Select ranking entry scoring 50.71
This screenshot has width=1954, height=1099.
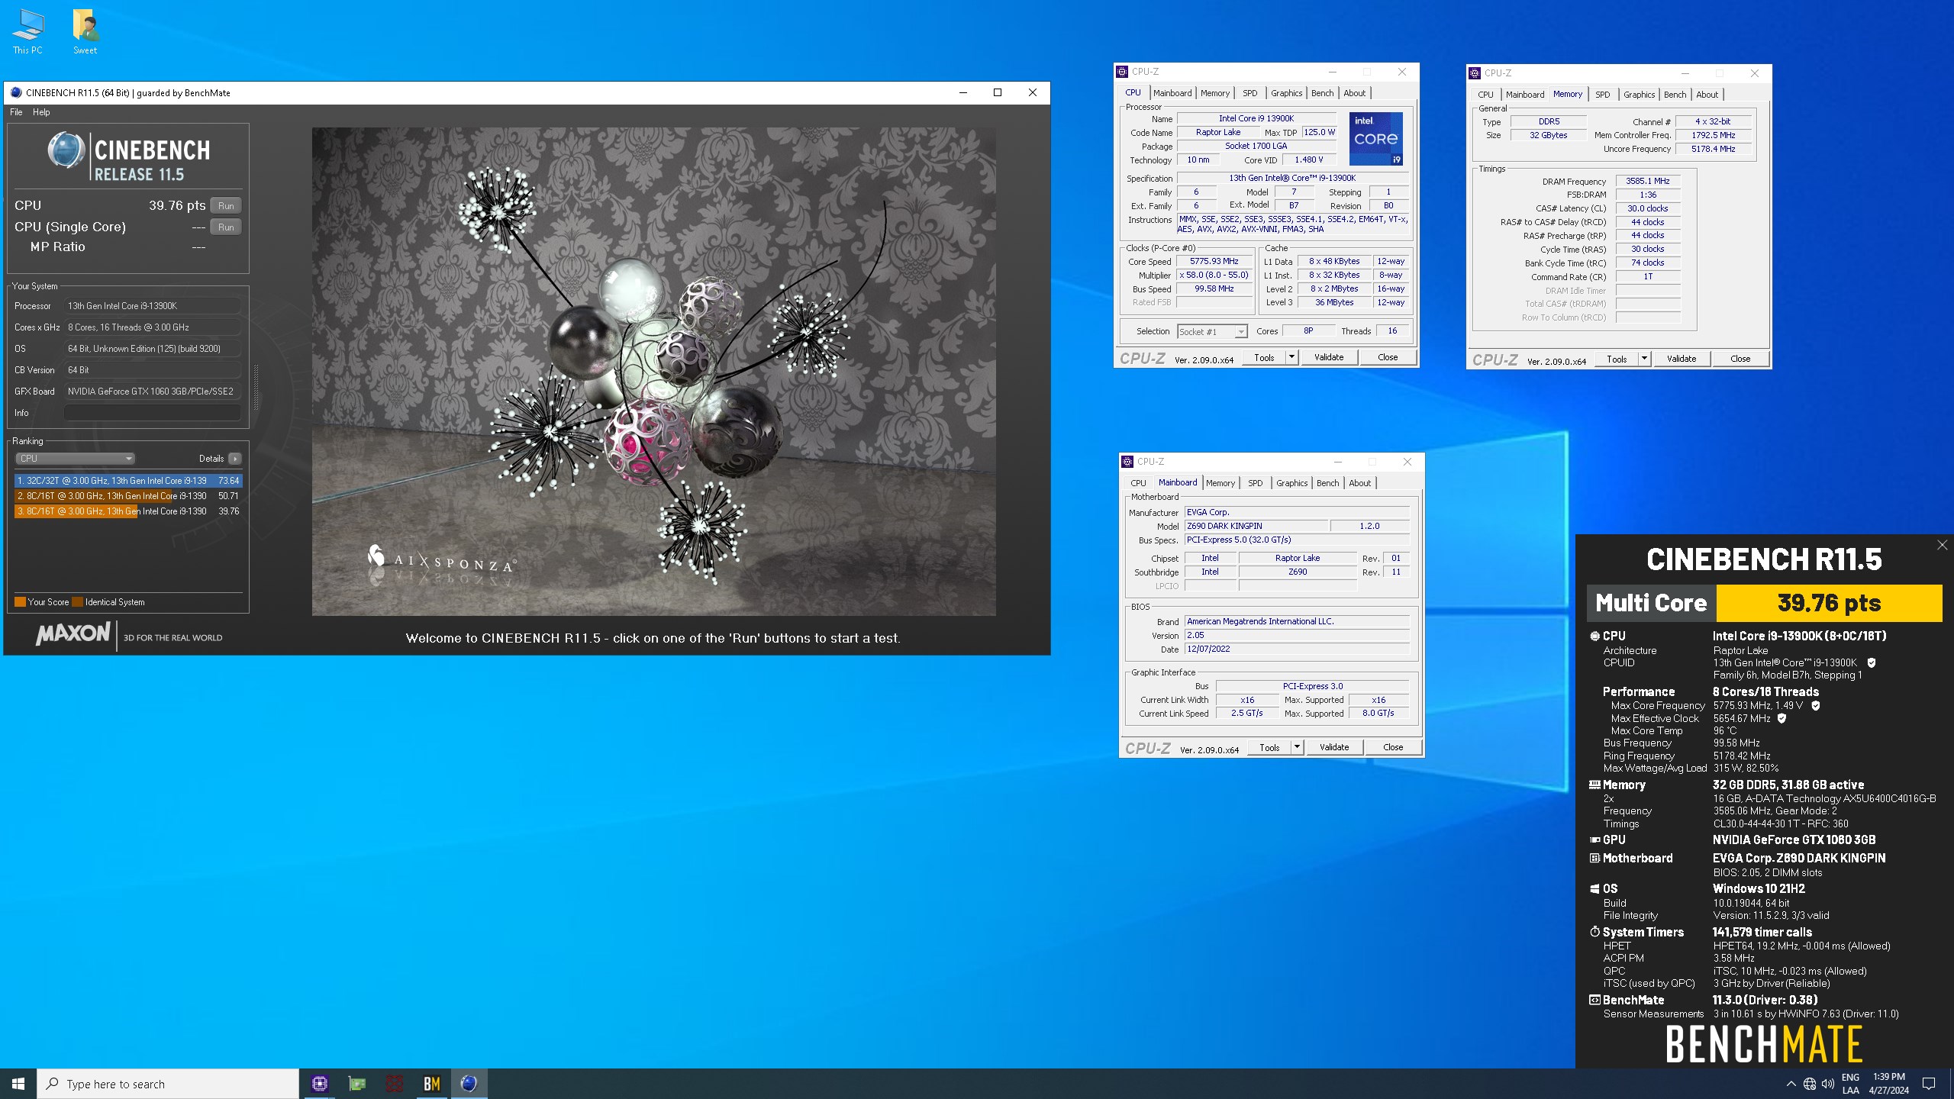point(128,496)
